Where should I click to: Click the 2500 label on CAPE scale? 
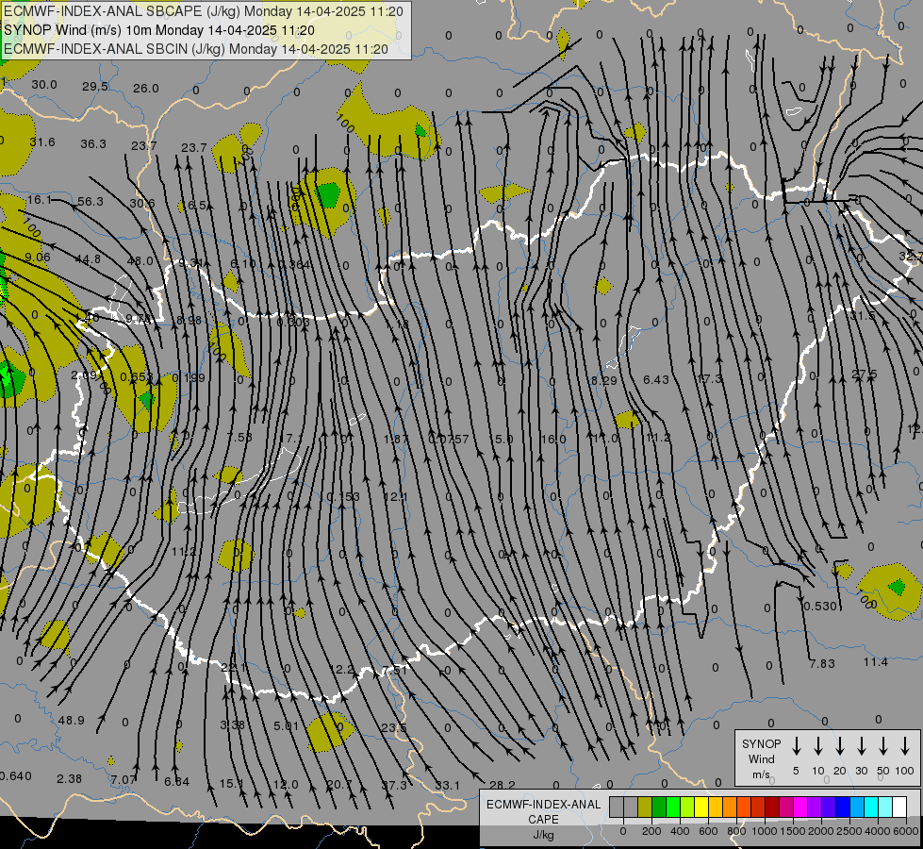(849, 831)
